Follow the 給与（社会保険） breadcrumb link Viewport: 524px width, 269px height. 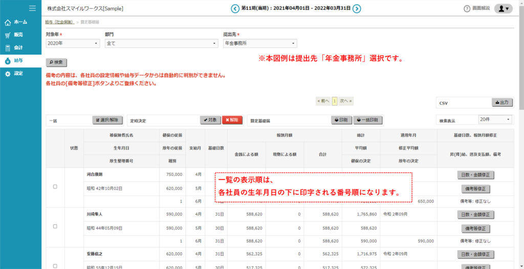click(x=60, y=22)
